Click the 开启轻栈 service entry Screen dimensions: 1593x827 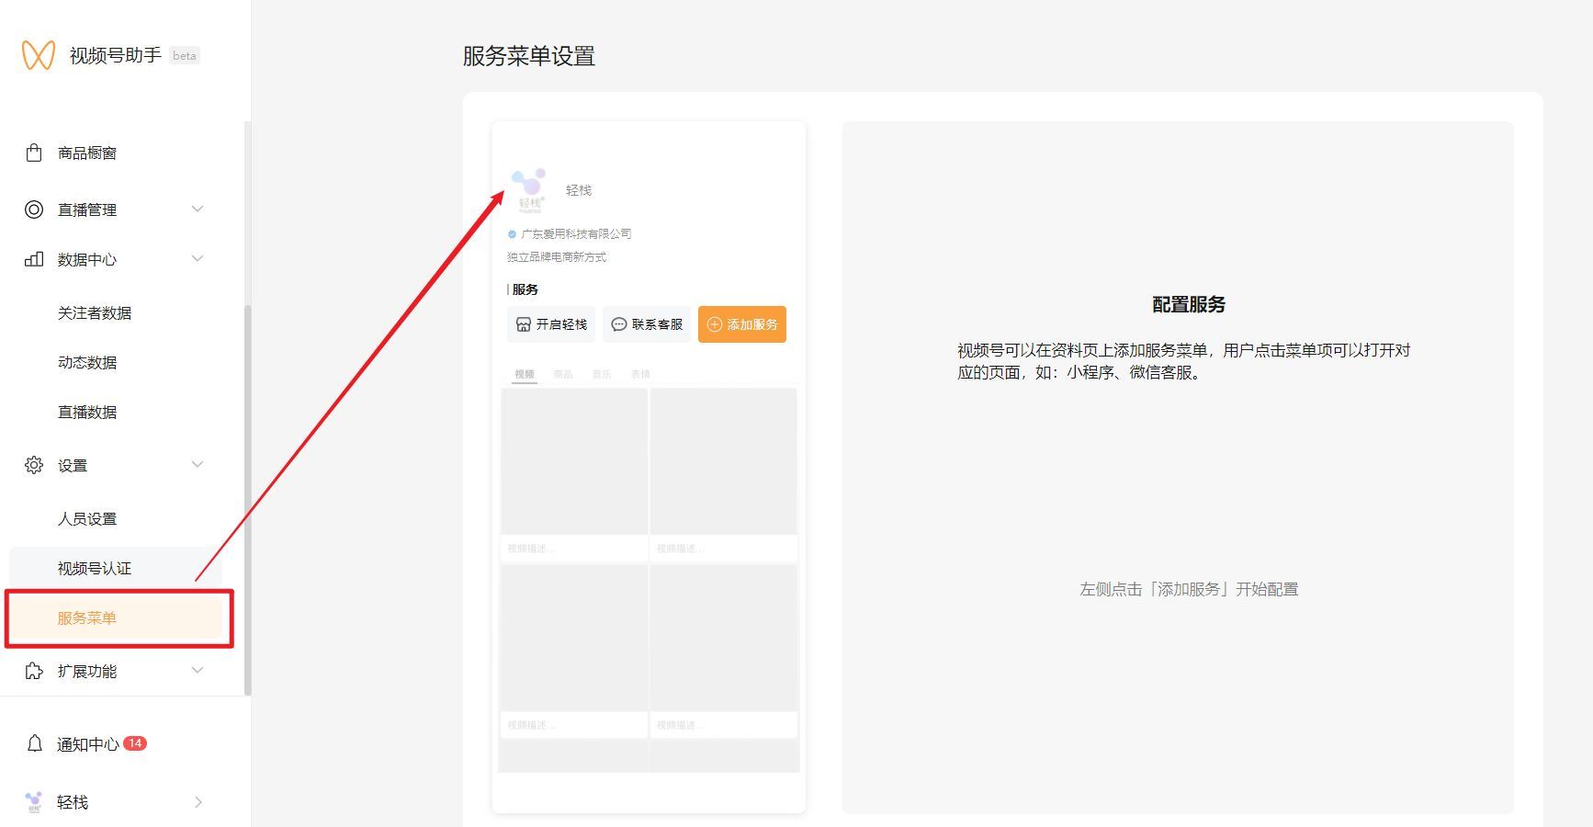coord(550,323)
